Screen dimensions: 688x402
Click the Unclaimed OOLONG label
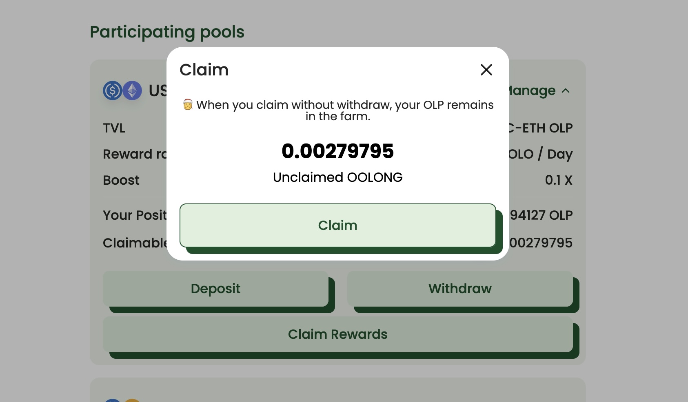[338, 177]
